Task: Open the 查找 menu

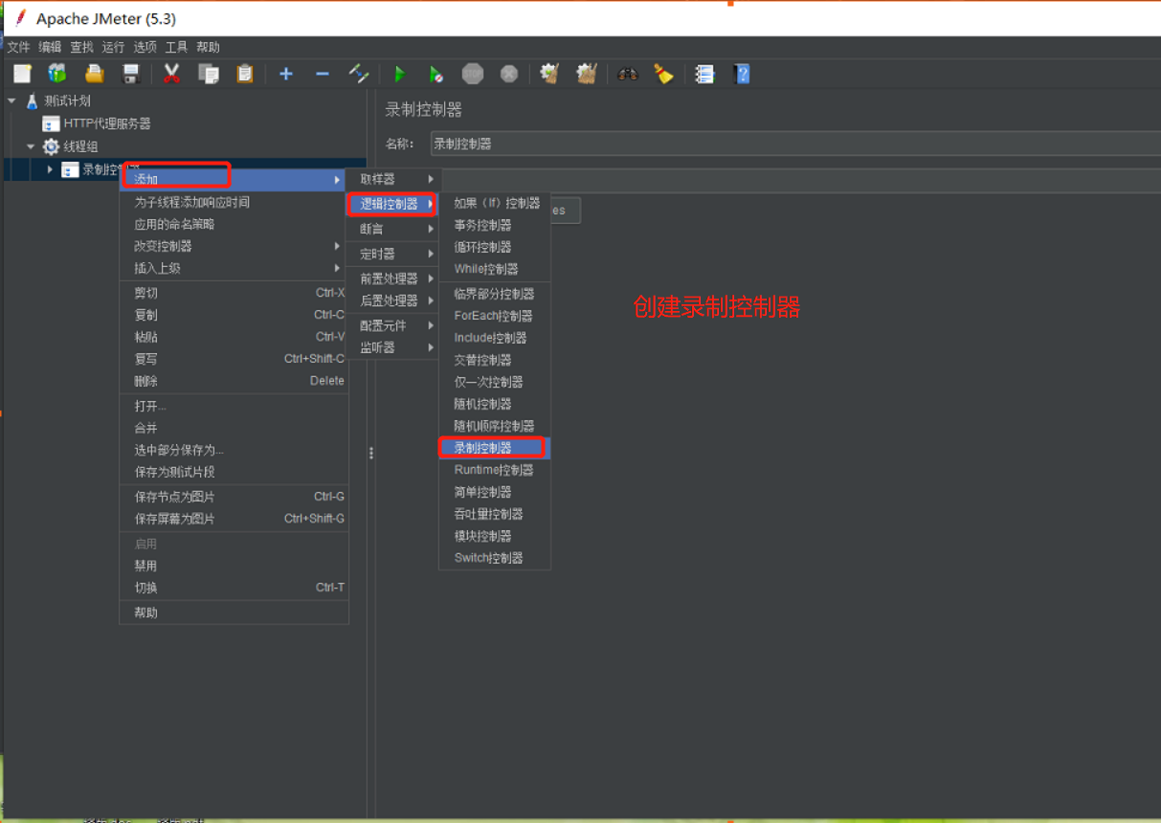Action: [x=81, y=47]
